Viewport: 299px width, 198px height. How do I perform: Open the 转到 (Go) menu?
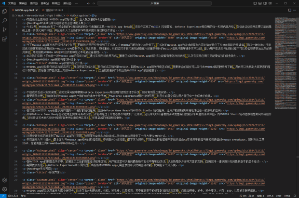(56, 3)
